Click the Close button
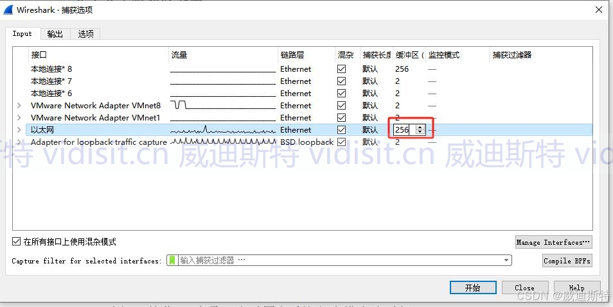 (x=524, y=288)
